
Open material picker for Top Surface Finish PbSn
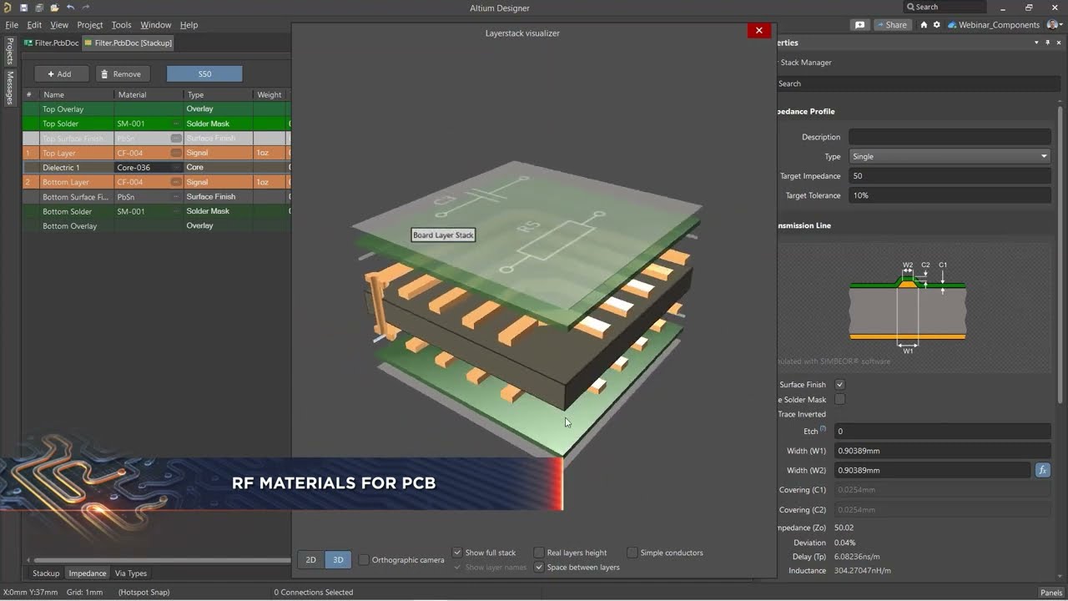[x=176, y=139]
